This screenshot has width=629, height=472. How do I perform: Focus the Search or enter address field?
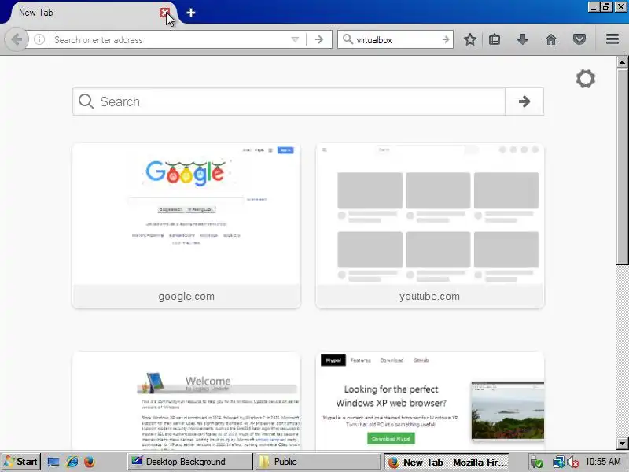pyautogui.click(x=171, y=40)
